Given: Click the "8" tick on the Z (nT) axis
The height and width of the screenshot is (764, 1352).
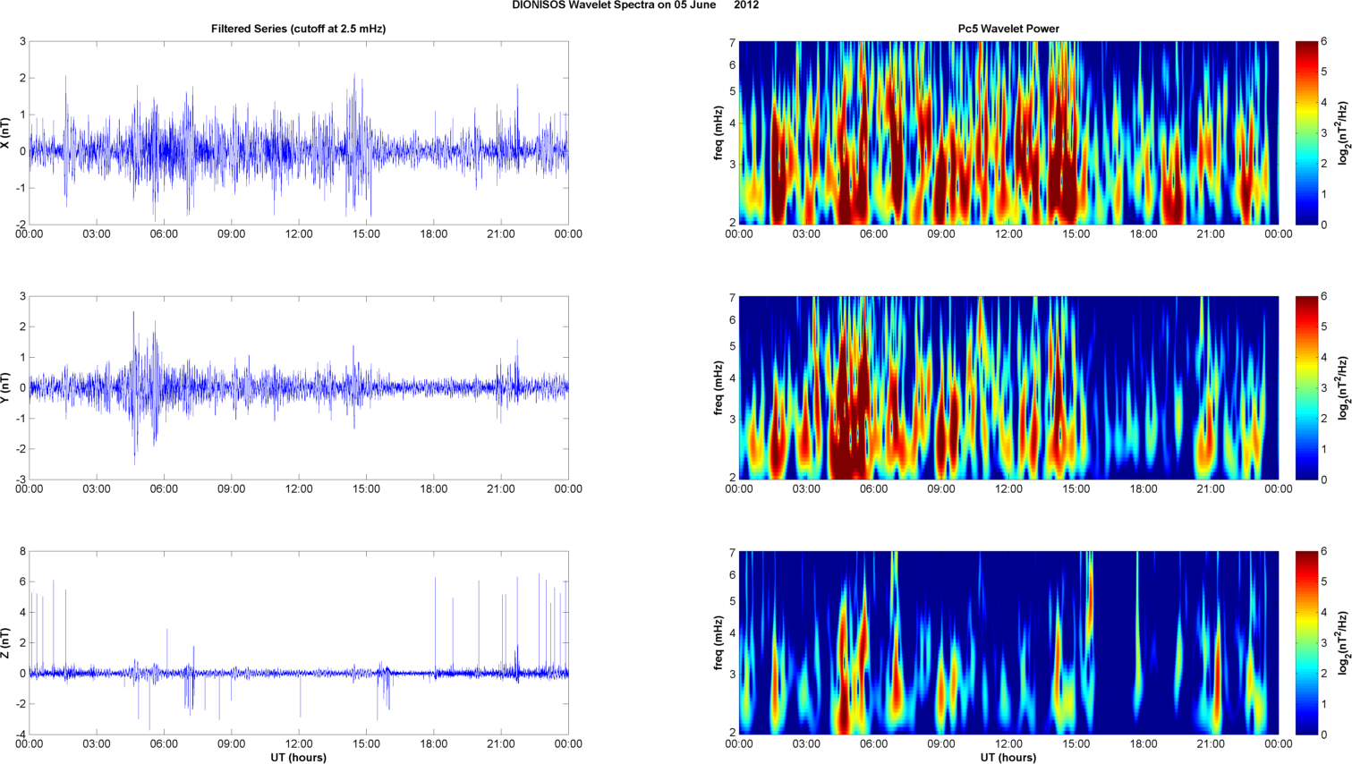Looking at the screenshot, I should click(22, 551).
